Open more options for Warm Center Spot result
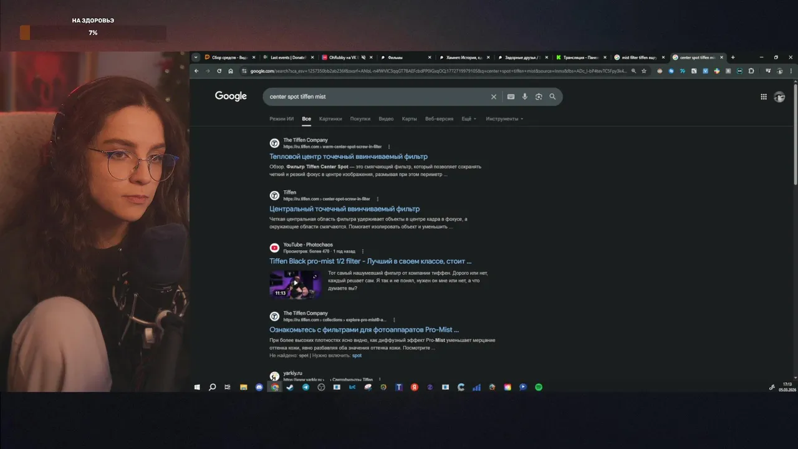The image size is (798, 449). [389, 147]
